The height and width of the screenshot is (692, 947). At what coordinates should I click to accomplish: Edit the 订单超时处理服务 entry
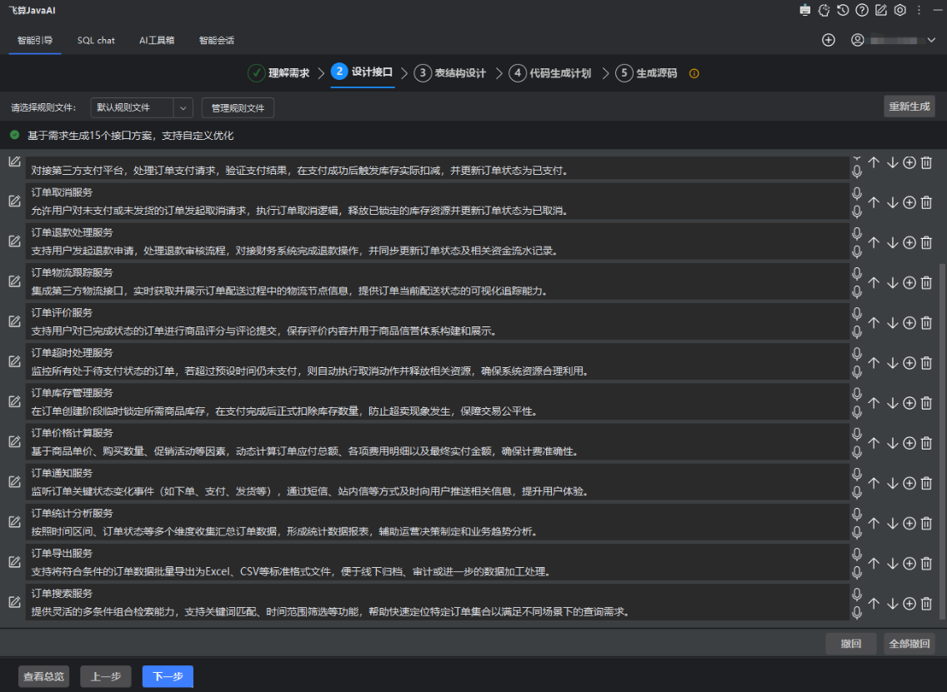tap(14, 362)
